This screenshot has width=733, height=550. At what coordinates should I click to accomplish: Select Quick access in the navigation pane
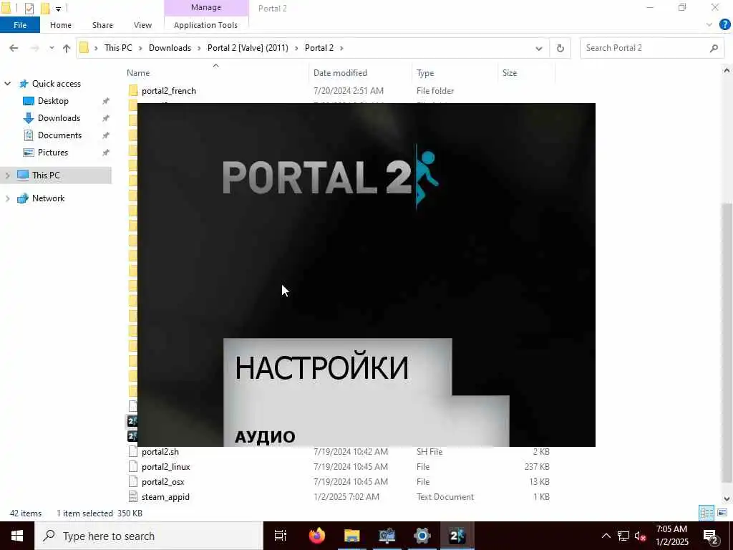click(x=56, y=84)
